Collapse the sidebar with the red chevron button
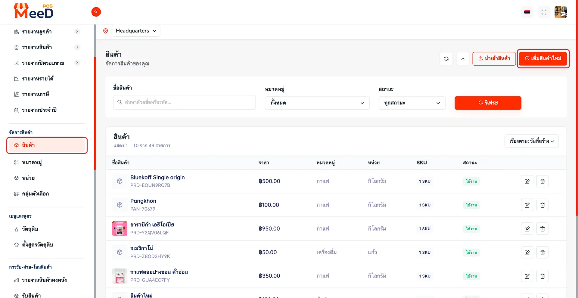This screenshot has width=578, height=298. 96,12
